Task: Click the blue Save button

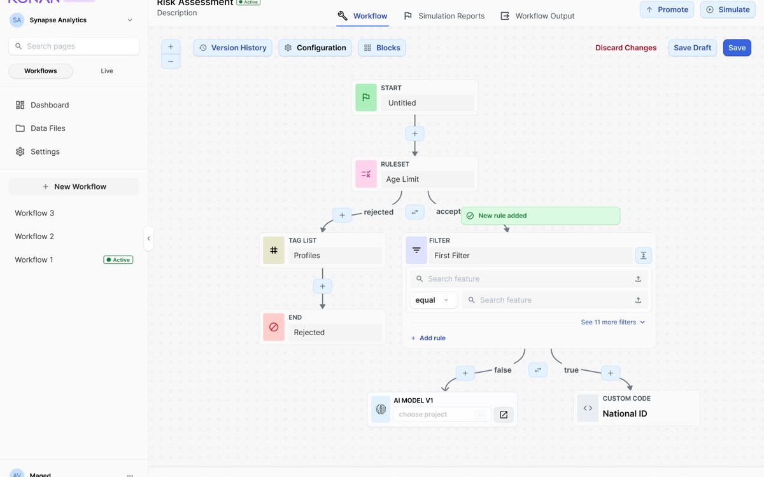Action: click(737, 48)
